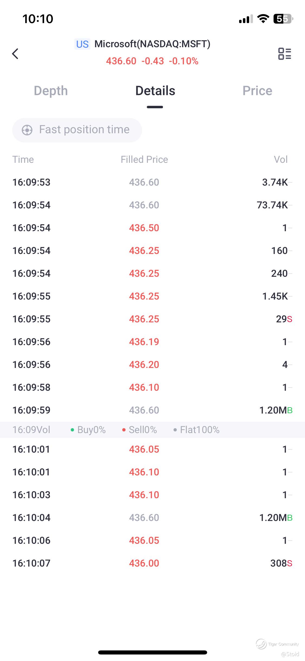Image resolution: width=305 pixels, height=661 pixels.
Task: Tap the 436.60 -0.43 -0.10% quote
Action: (x=152, y=61)
